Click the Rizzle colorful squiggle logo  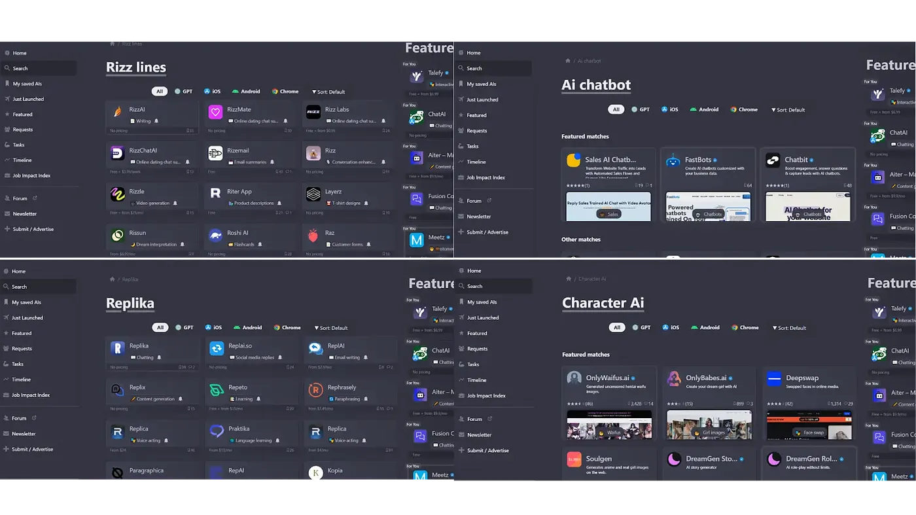click(117, 194)
